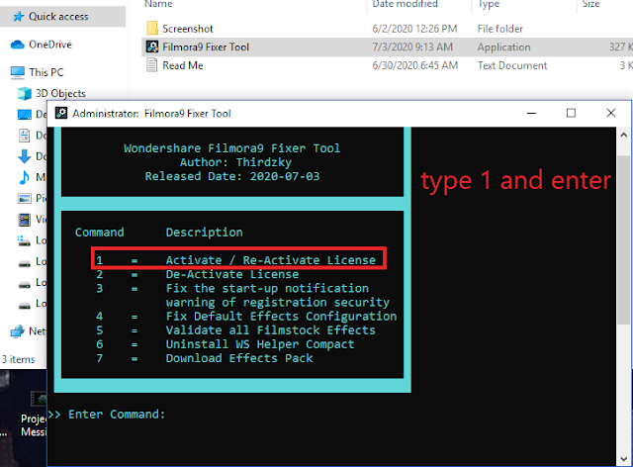
Task: Click the Filmora9 Fixer Tool file icon
Action: tap(152, 47)
